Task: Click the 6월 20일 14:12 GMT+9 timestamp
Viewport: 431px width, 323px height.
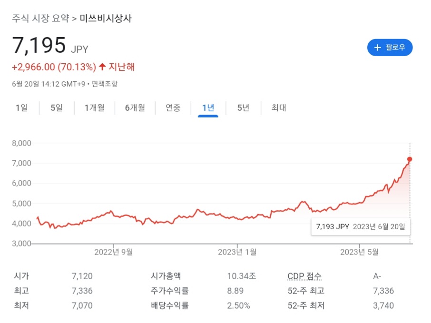Action: pyautogui.click(x=49, y=84)
